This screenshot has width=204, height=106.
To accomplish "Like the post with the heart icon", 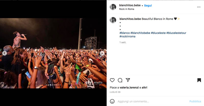I will tap(112, 80).
